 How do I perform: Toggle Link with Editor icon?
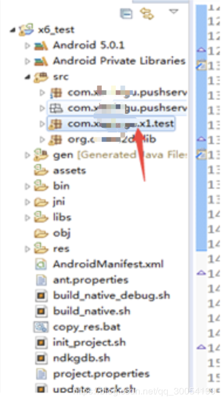pyautogui.click(x=147, y=13)
